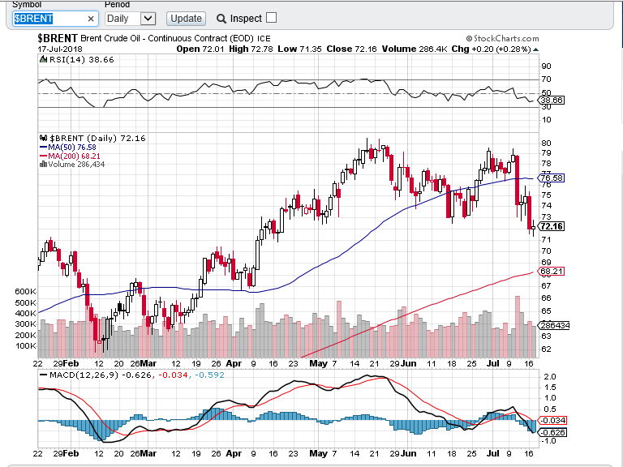
Task: Click the -0.626 MACD value label
Action: pos(552,432)
